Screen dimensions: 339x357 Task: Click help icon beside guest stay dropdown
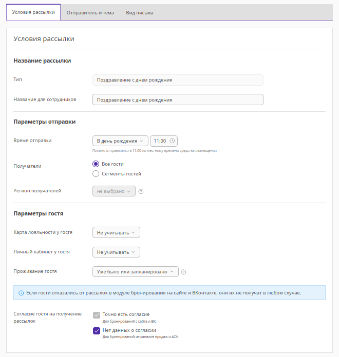coord(183,272)
